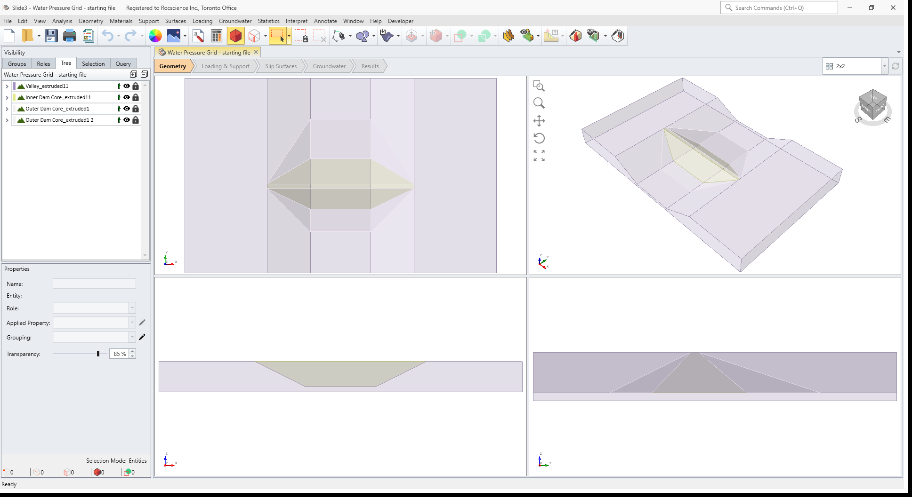912x497 pixels.
Task: Switch to the Groundwater workflow tab
Action: pyautogui.click(x=328, y=66)
